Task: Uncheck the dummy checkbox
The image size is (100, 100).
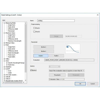Action: (31, 70)
